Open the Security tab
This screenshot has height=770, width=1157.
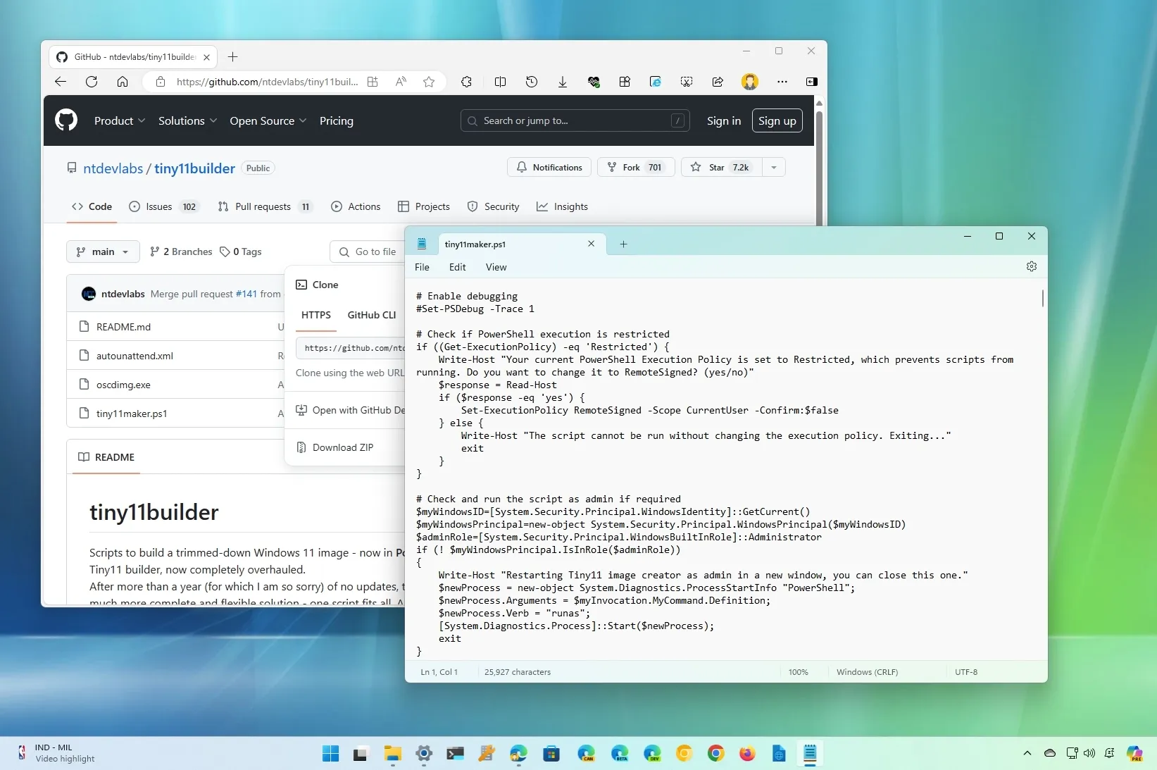click(x=493, y=206)
